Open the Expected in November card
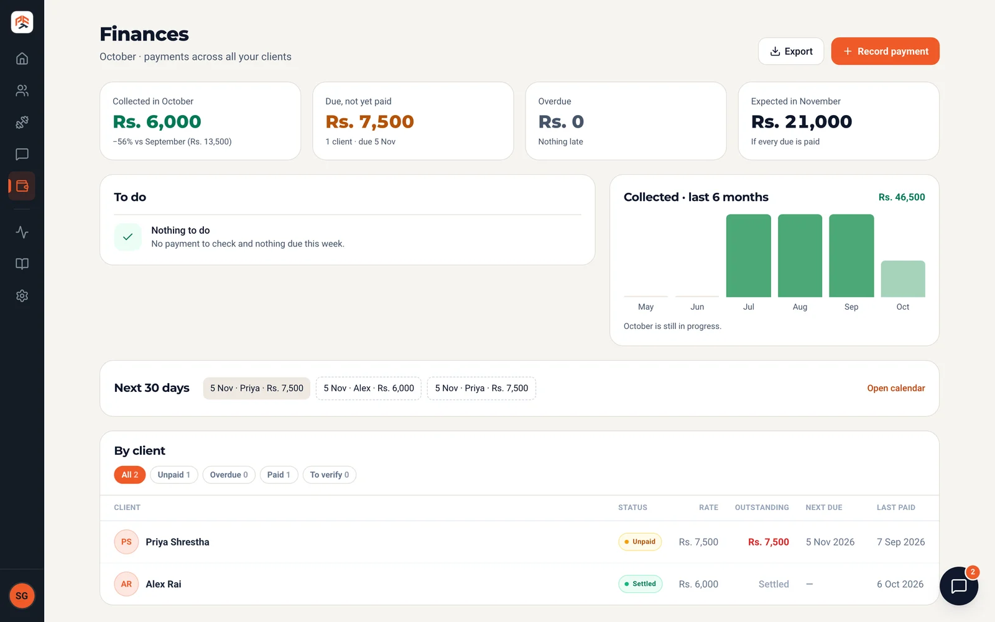This screenshot has height=622, width=995. coord(838,121)
